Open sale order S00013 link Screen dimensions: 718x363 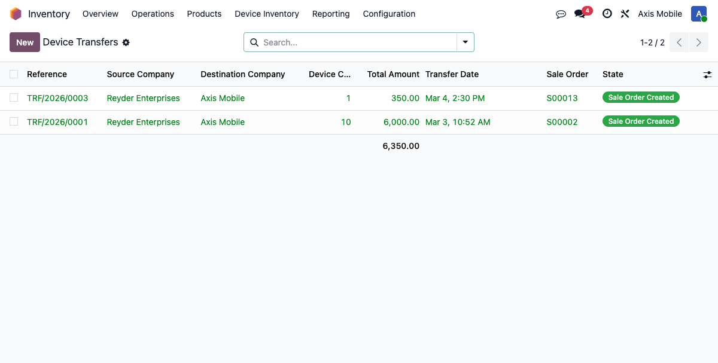click(x=562, y=98)
